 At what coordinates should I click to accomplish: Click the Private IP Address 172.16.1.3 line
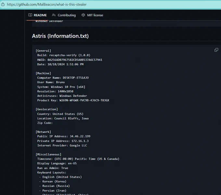(63, 141)
